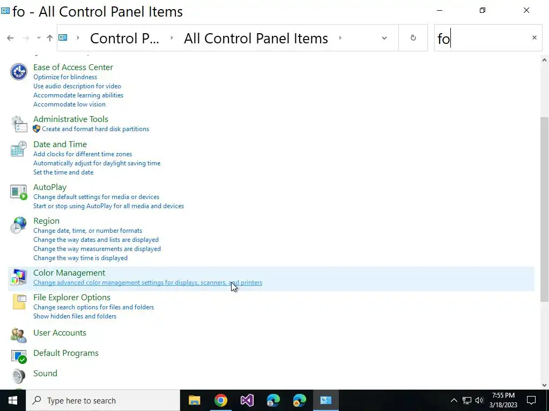
Task: Click Create and format hard disk partitions
Action: (95, 129)
